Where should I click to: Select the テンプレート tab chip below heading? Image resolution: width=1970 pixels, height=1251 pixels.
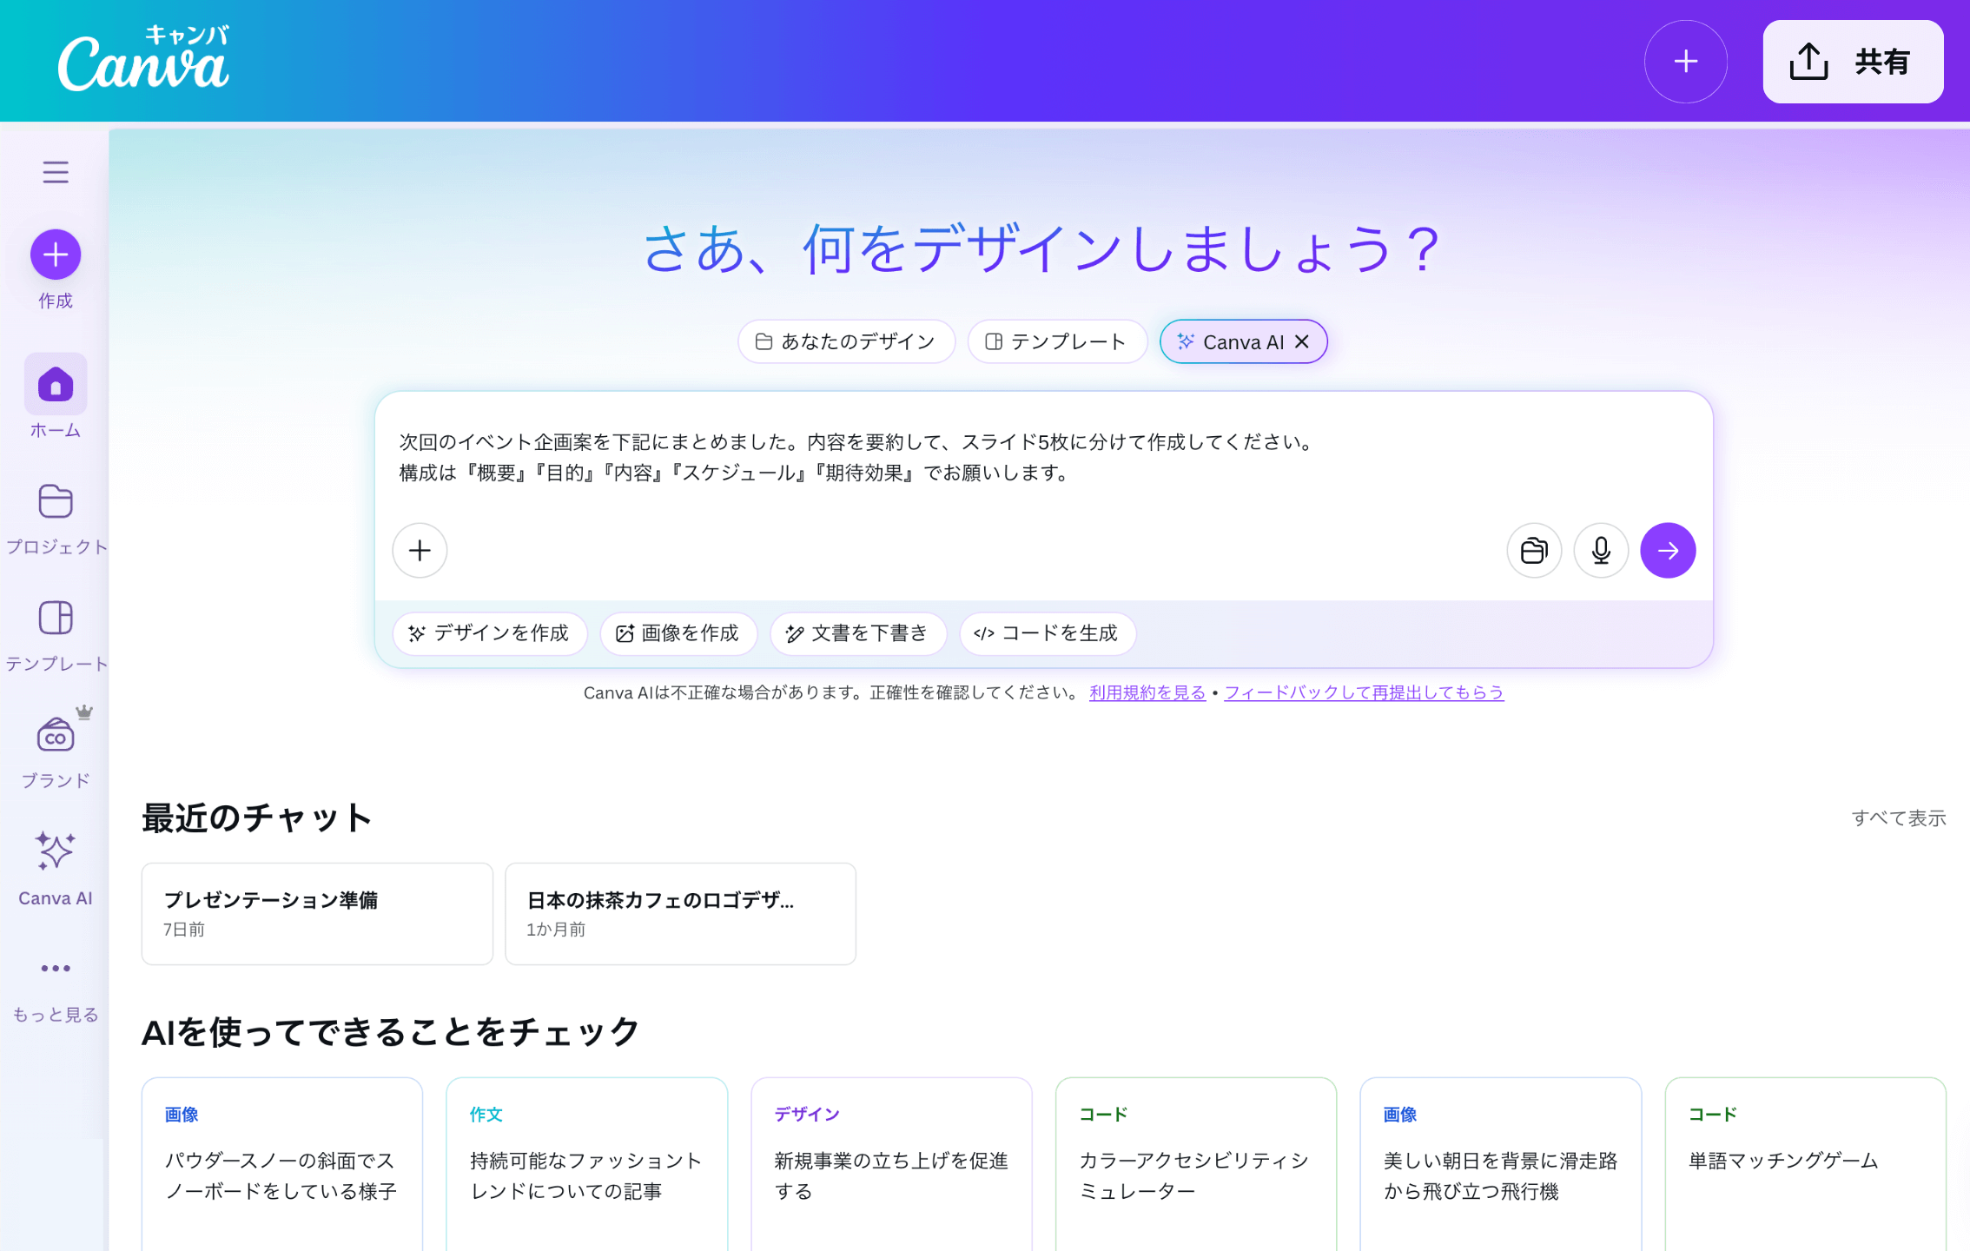(x=1057, y=341)
